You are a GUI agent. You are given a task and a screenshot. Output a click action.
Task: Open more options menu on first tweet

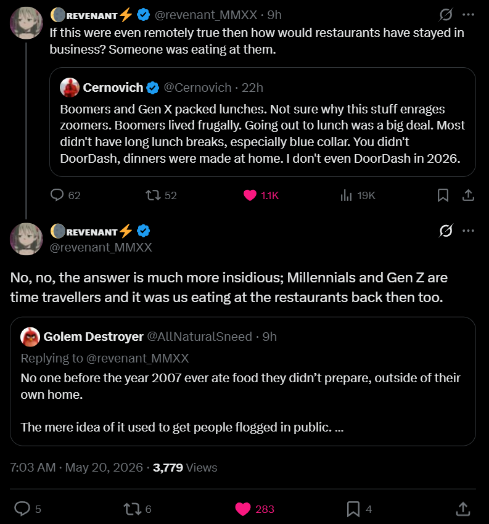(468, 14)
